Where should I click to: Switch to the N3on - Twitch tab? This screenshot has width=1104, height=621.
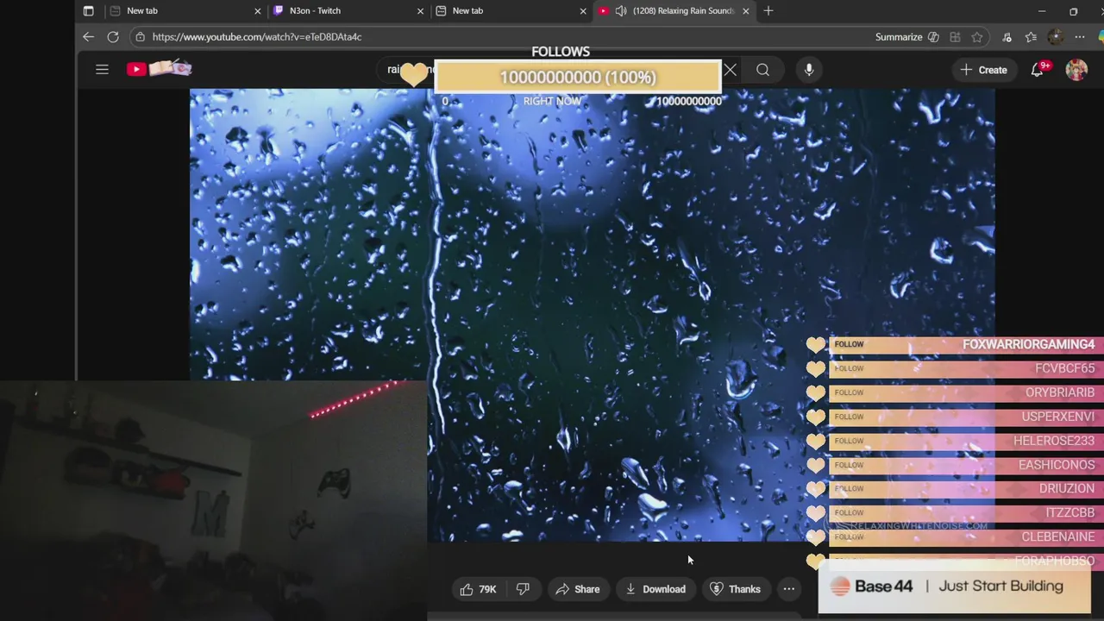pyautogui.click(x=349, y=11)
